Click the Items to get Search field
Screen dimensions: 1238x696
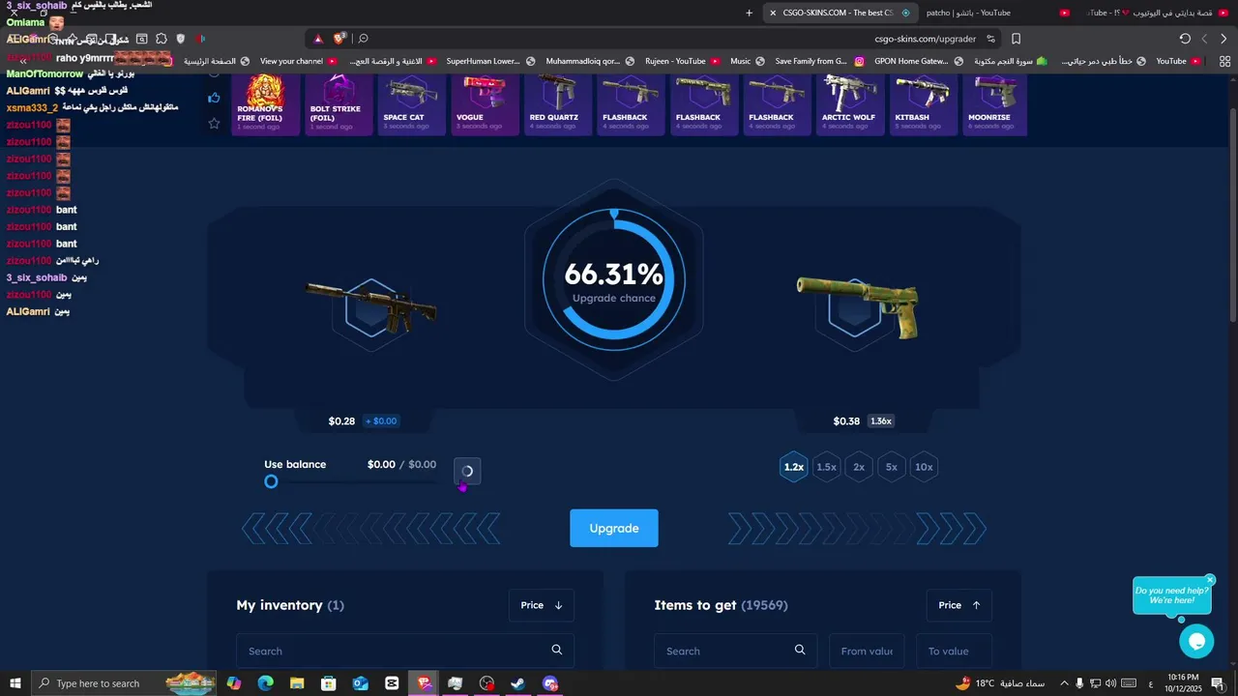coord(735,651)
